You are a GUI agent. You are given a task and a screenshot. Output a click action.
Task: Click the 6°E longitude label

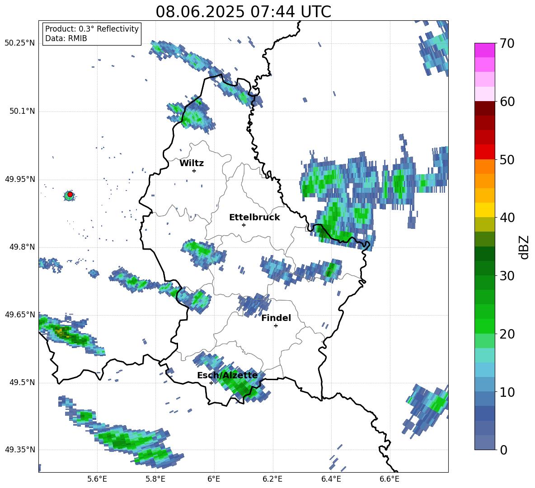(214, 479)
